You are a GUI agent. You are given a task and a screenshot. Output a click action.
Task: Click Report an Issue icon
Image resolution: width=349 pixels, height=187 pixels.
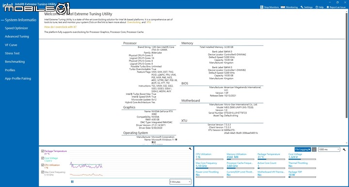click(328, 7)
